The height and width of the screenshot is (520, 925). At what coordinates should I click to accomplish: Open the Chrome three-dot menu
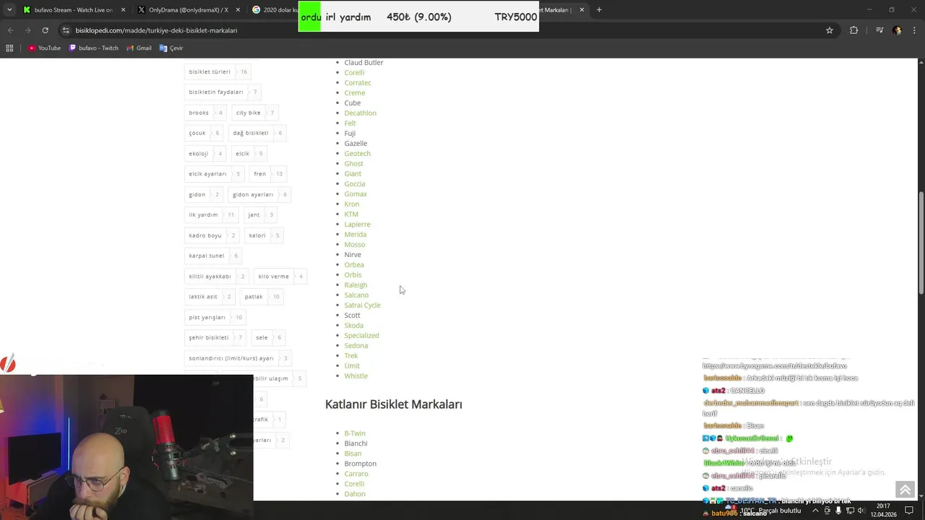pos(913,30)
